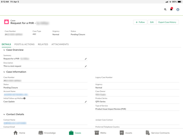This screenshot has height=137, width=183.
Task: Open the user profile avatar icon
Action: [178, 10]
